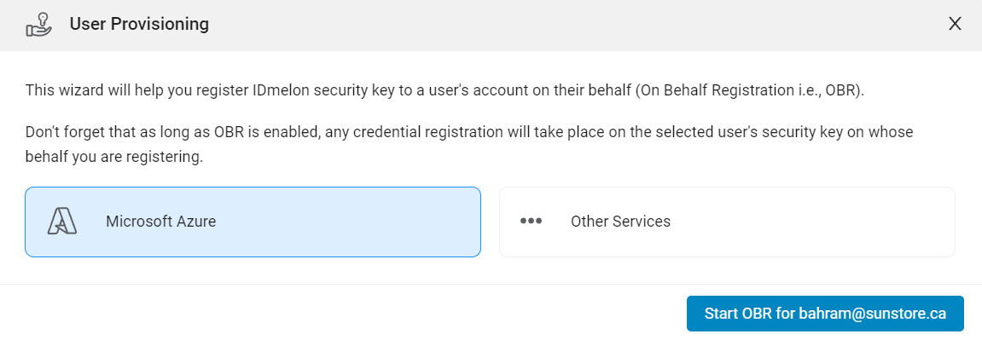Choose Azure as the provisioning service
The image size is (982, 340).
point(253,222)
